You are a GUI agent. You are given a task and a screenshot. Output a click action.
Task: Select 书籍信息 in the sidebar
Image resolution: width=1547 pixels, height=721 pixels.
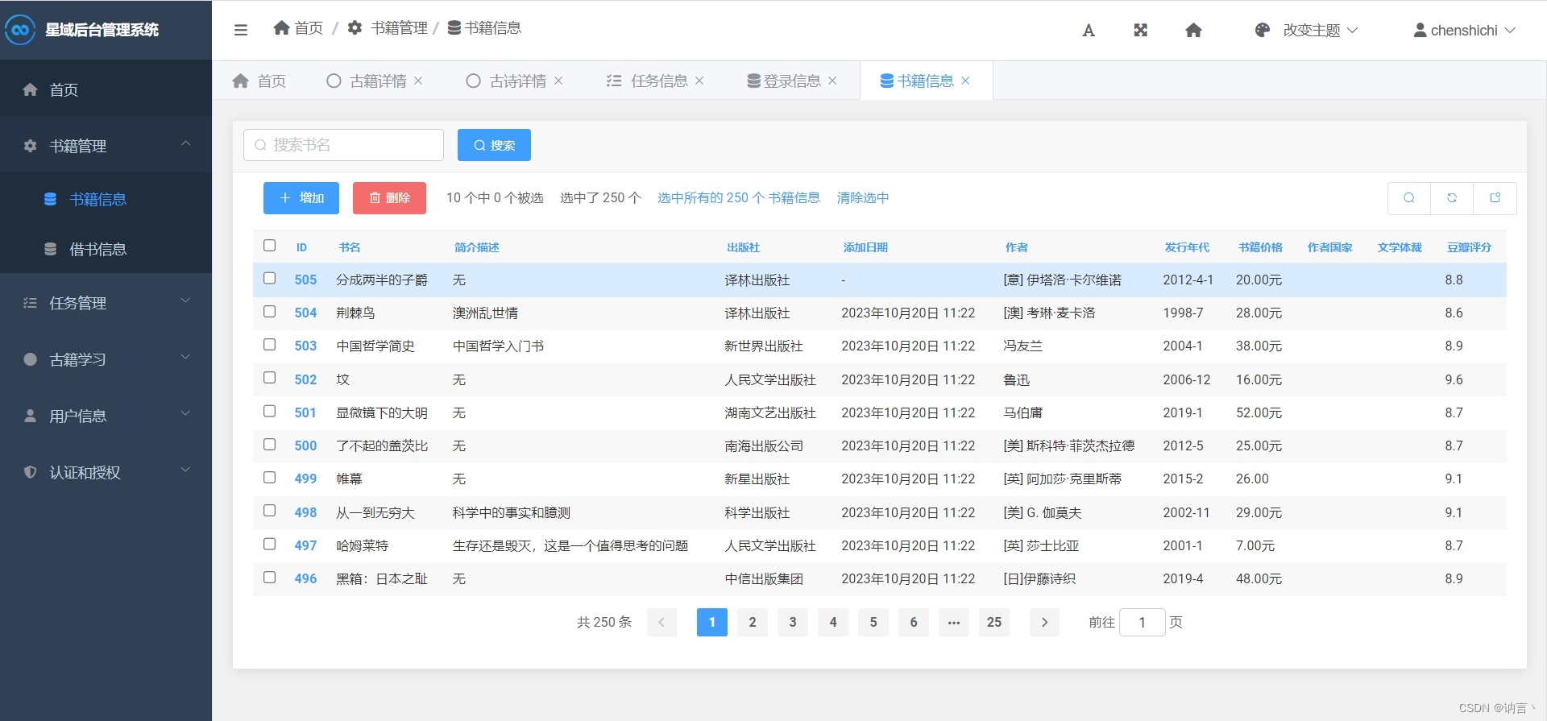click(106, 199)
